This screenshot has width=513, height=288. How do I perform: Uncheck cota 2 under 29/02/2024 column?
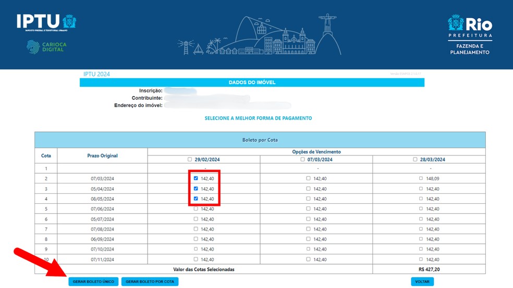[196, 178]
